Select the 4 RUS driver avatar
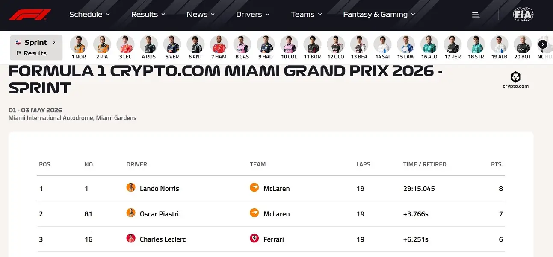The width and height of the screenshot is (553, 257). (x=149, y=44)
